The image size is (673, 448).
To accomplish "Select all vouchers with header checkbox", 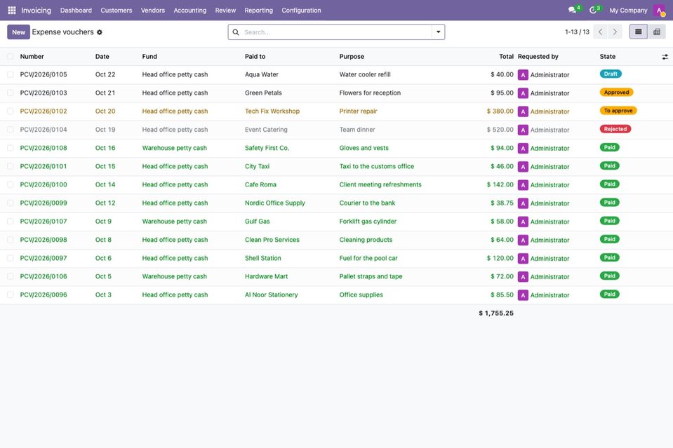I will [11, 57].
